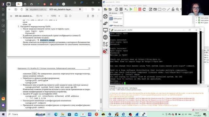The image size is (209, 117).
Task: Click the GNS3 zoom in magnifier
Action: pyautogui.click(x=177, y=9)
